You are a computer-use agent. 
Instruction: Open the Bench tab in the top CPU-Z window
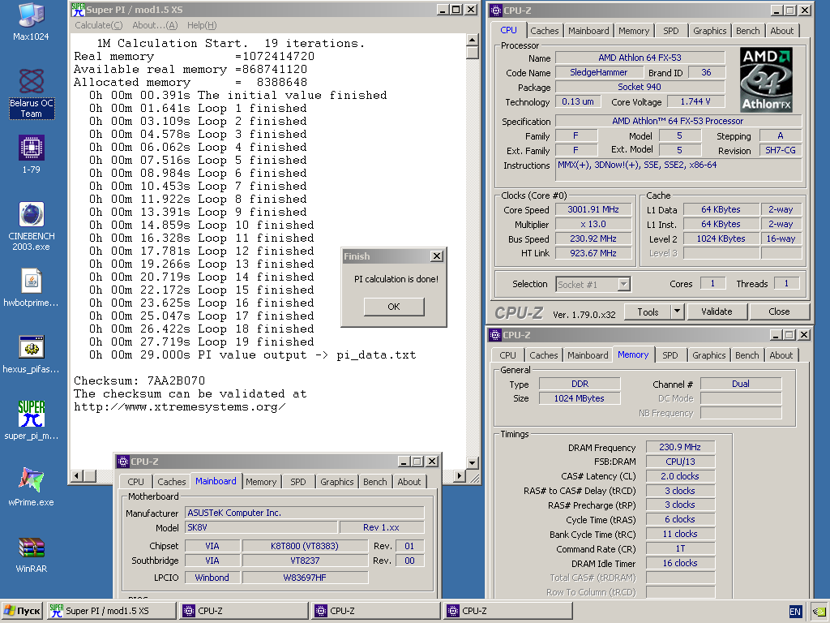(x=747, y=31)
